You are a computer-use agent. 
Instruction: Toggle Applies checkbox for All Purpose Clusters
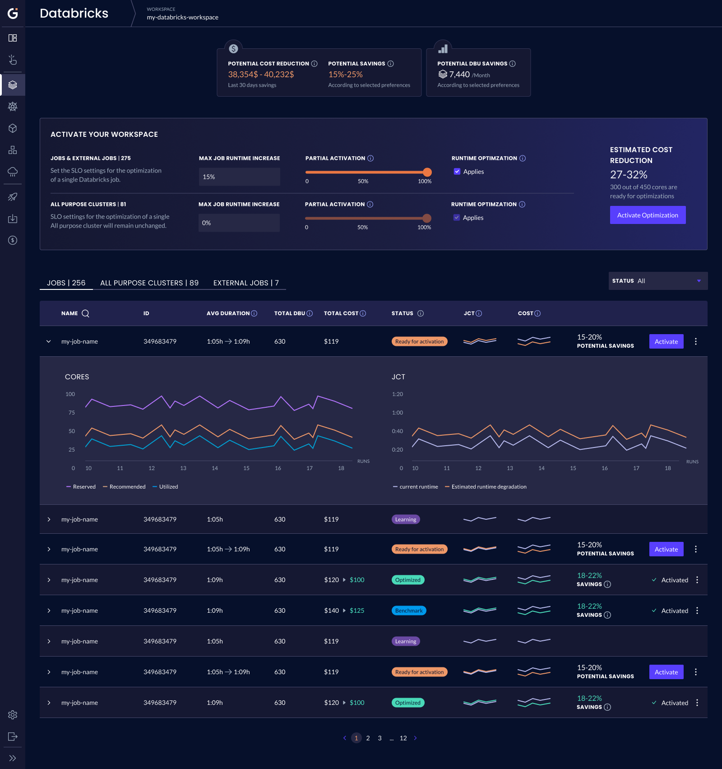(x=457, y=218)
